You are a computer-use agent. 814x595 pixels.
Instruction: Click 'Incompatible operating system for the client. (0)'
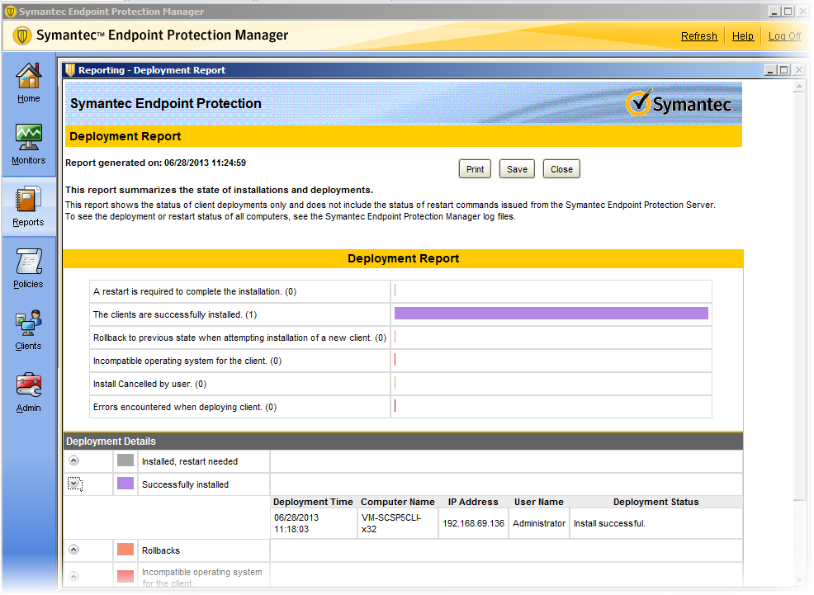(x=187, y=361)
